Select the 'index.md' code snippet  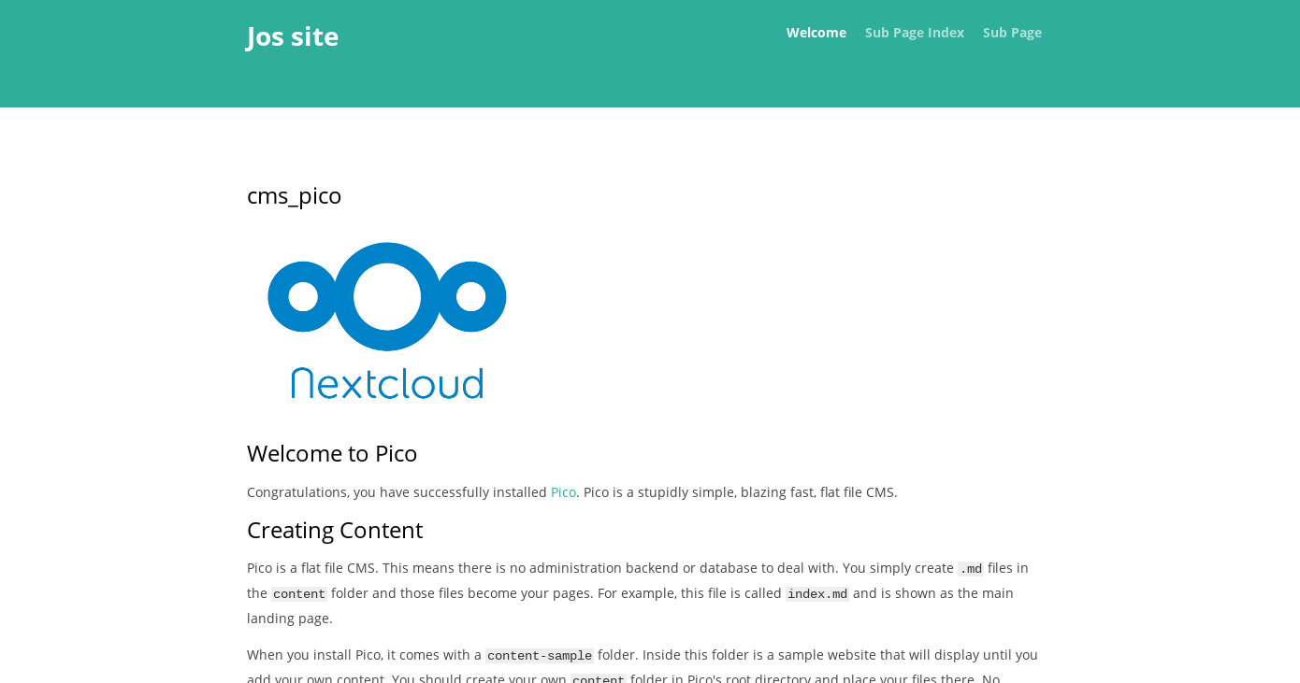pyautogui.click(x=816, y=593)
